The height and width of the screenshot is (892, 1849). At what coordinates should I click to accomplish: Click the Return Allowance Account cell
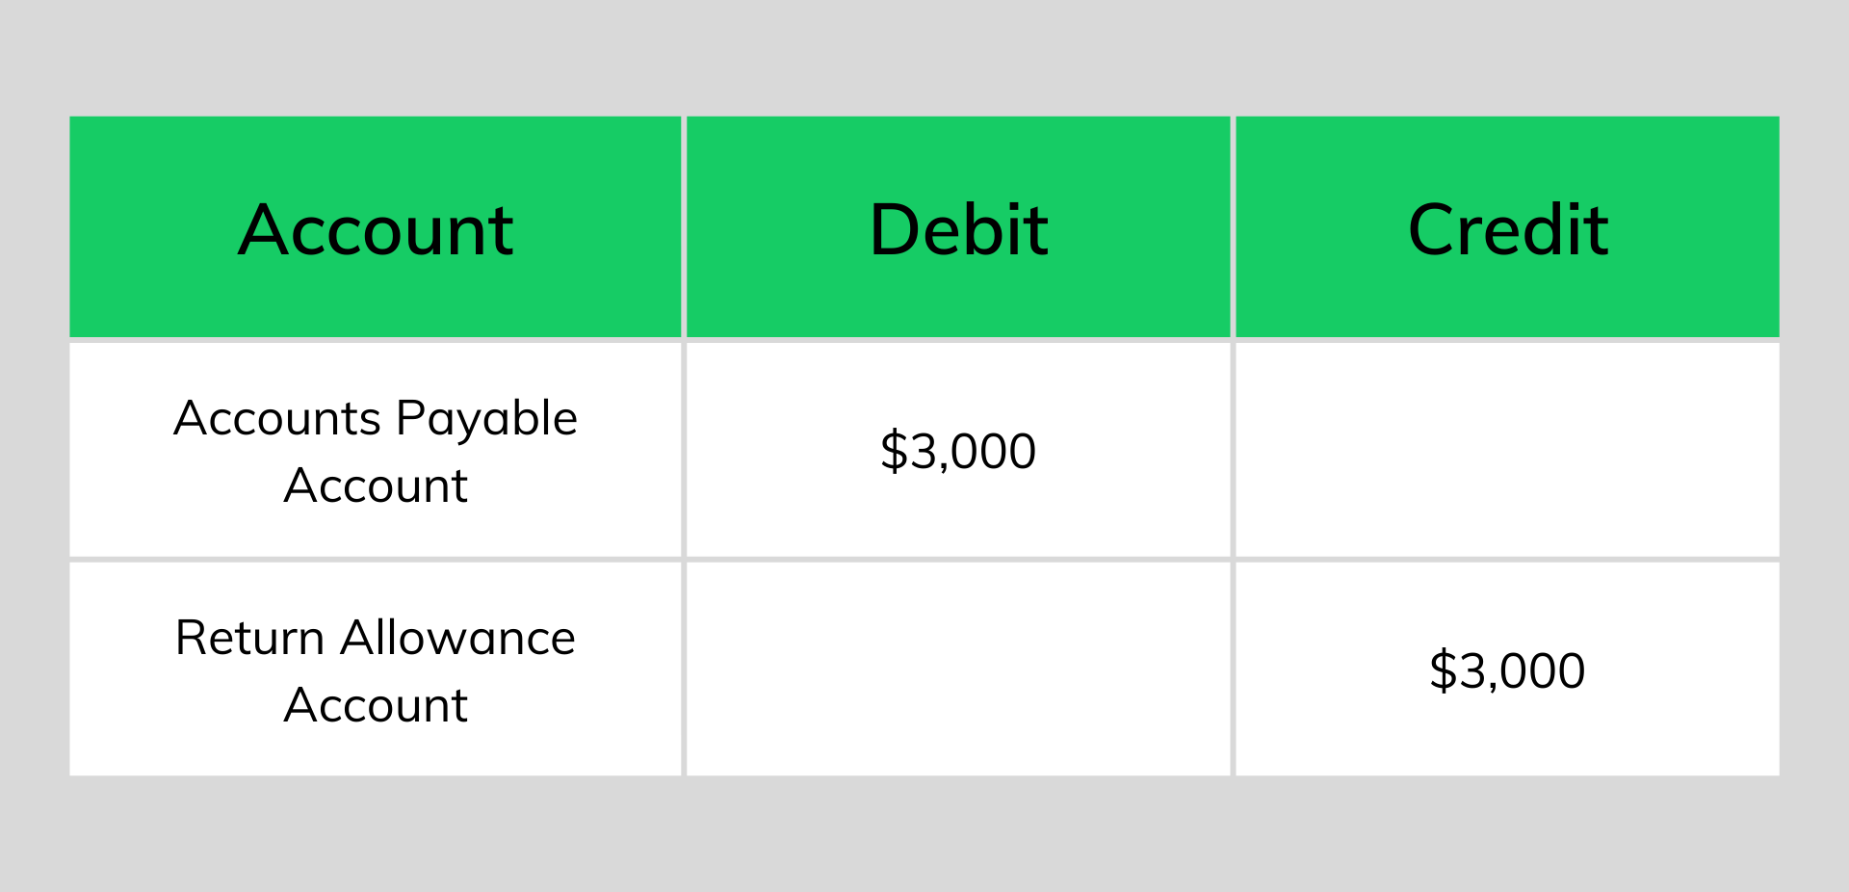[376, 669]
